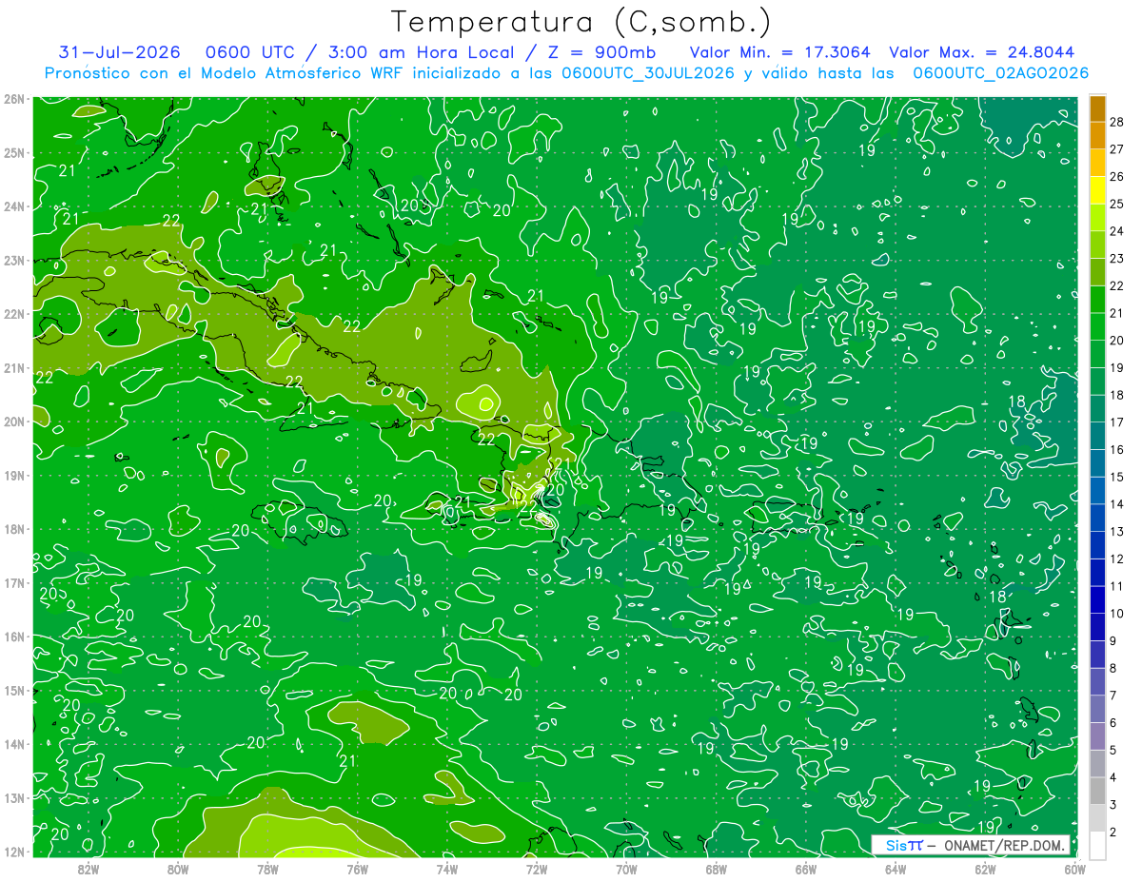Click the "Temperatura (C,somb.)" chart title
Image resolution: width=1142 pixels, height=882 pixels.
[581, 23]
